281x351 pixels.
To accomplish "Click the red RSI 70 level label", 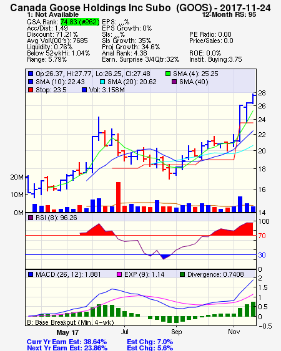I will pyautogui.click(x=262, y=236).
